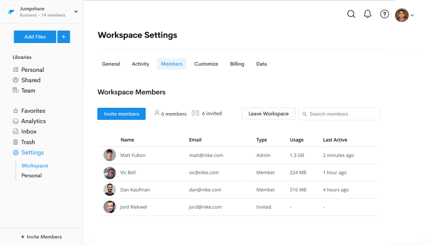The width and height of the screenshot is (431, 245).
Task: Open Favorites in the sidebar
Action: 33,111
